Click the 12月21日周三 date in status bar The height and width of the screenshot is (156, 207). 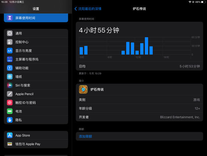17,2
